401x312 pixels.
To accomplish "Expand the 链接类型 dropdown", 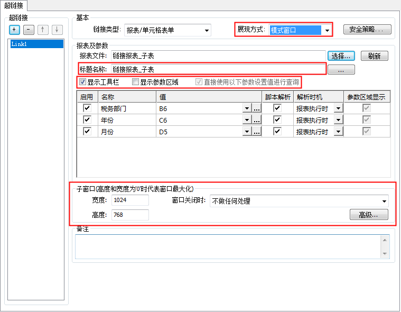I will [207, 30].
